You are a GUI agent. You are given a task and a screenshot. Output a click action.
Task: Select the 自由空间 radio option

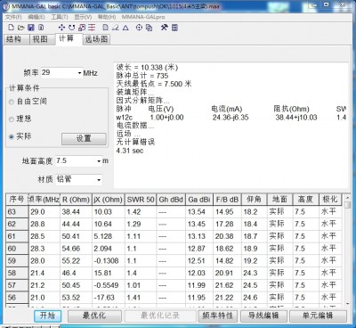pos(12,102)
